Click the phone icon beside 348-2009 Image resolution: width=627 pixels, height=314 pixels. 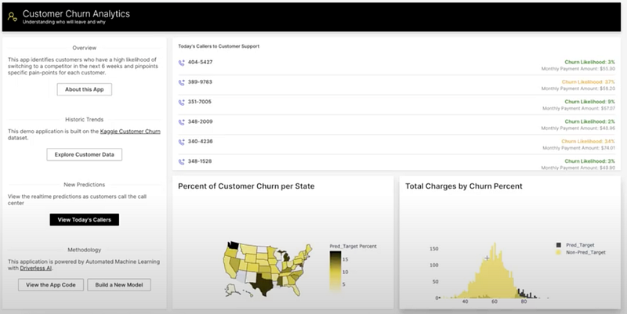click(182, 121)
